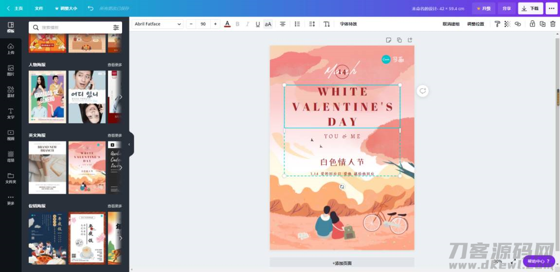The image size is (560, 272).
Task: Select the YOU & ME text on canvas
Action: [342, 136]
